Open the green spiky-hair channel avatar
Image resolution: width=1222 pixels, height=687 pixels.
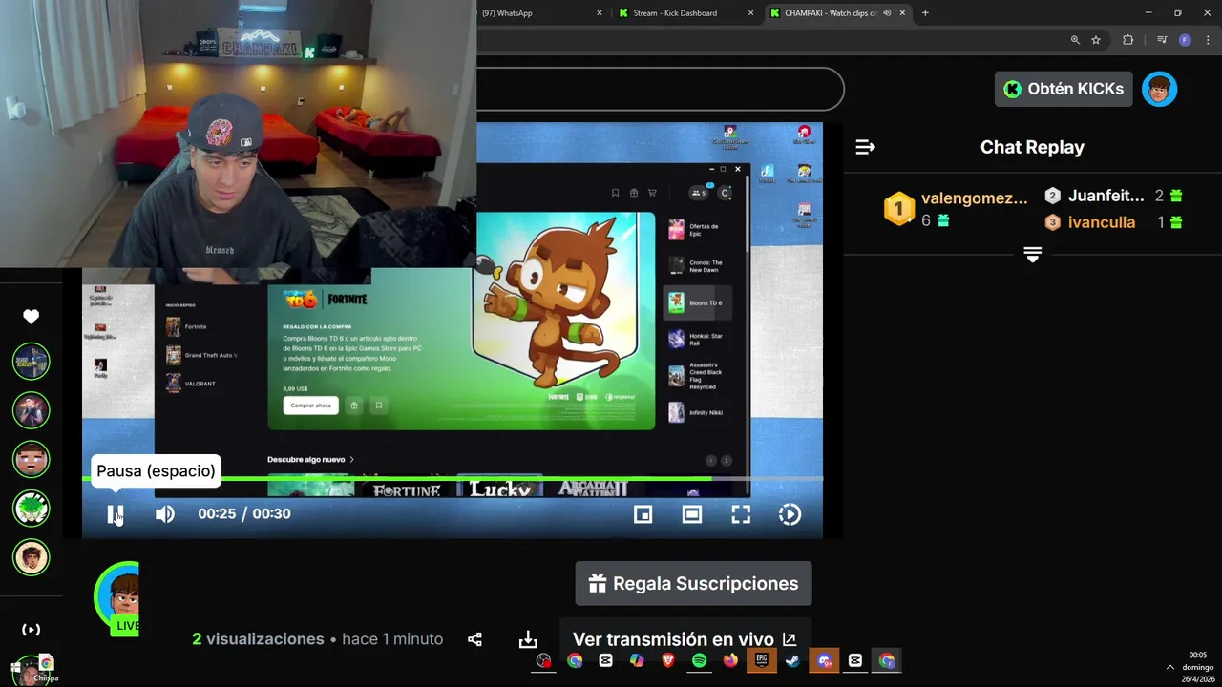[32, 508]
